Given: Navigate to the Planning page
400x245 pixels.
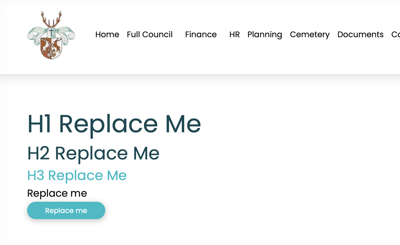Looking at the screenshot, I should pyautogui.click(x=265, y=34).
